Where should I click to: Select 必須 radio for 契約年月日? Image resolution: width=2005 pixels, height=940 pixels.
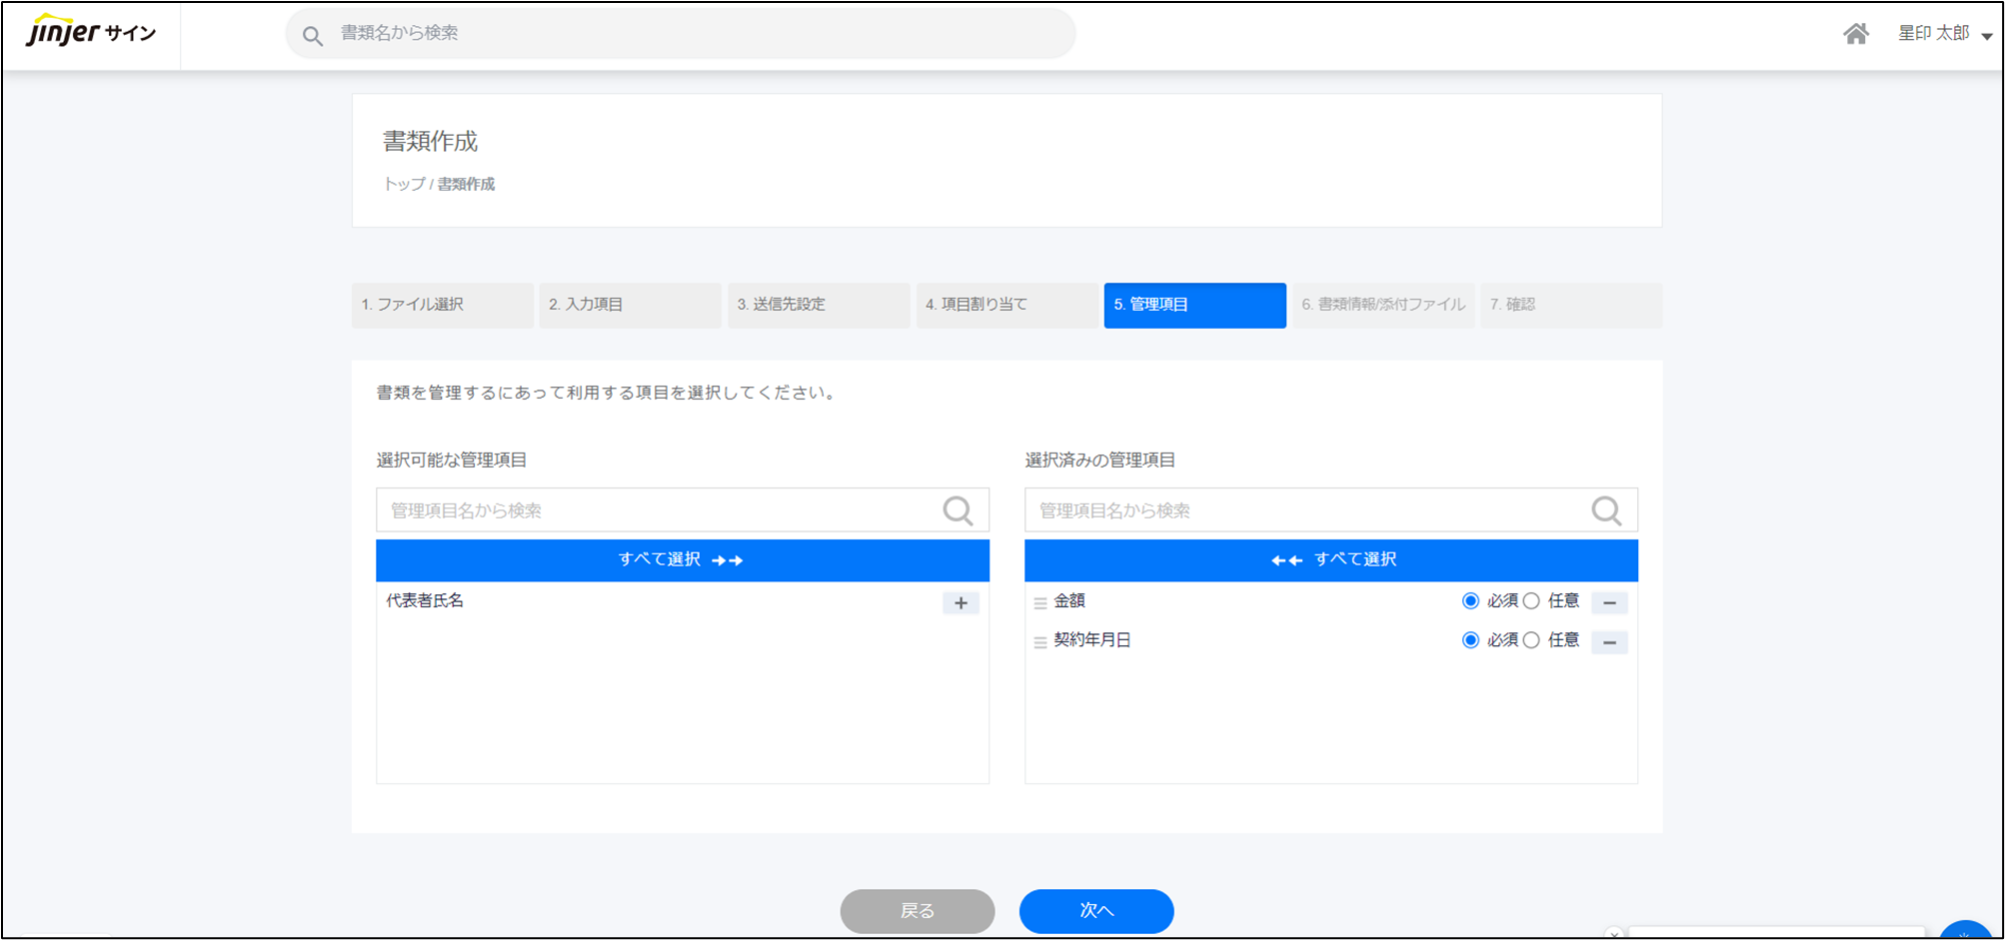pos(1470,640)
